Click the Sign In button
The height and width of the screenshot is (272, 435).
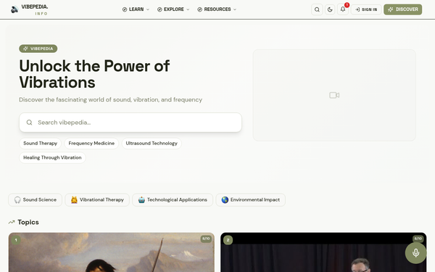click(x=366, y=9)
